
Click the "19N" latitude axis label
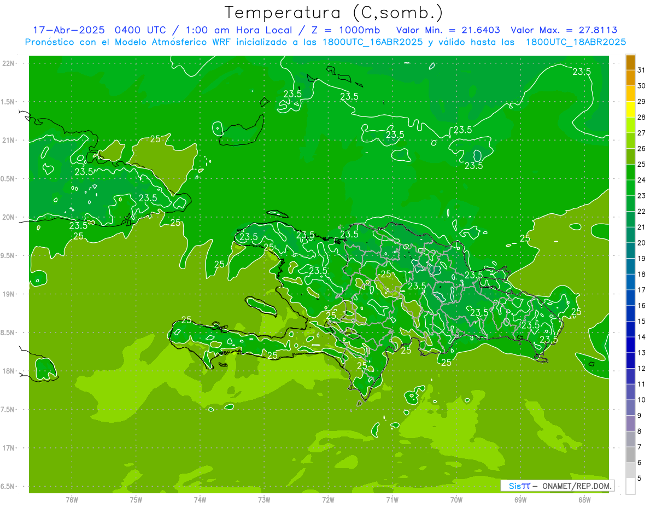(9, 294)
